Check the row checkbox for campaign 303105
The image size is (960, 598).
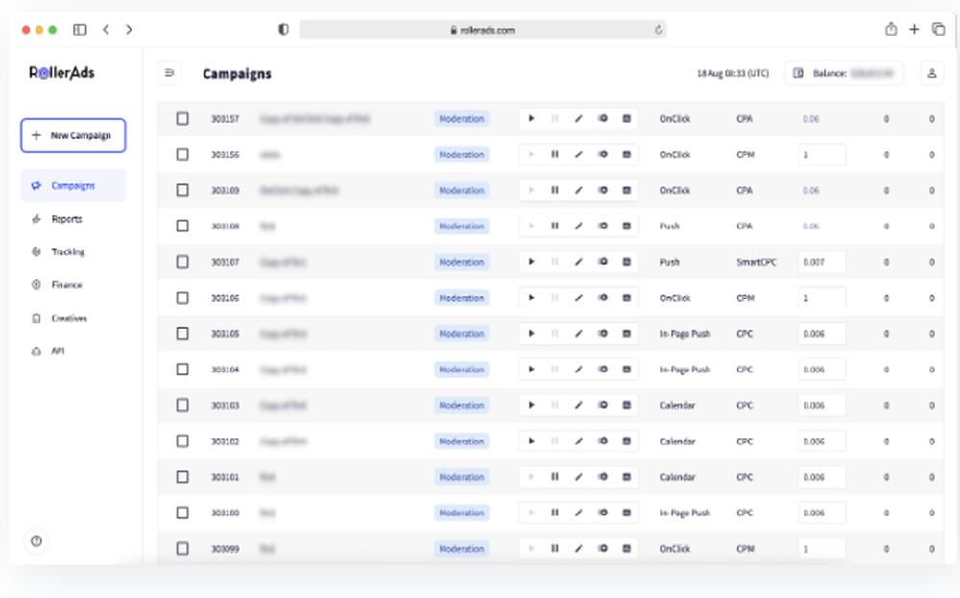[x=181, y=333]
